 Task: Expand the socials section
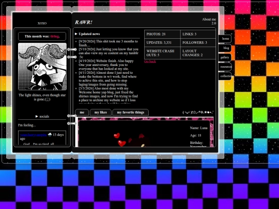(x=42, y=117)
